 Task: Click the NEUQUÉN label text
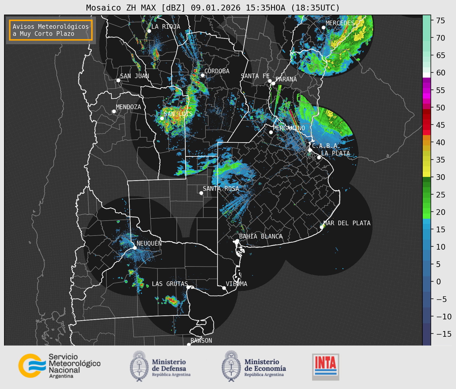(149, 243)
